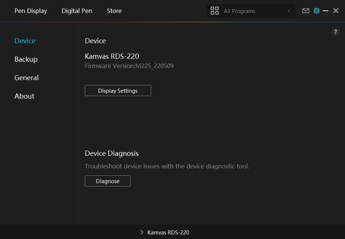This screenshot has width=345, height=239.
Task: Click the All Programs grid icon
Action: (214, 11)
